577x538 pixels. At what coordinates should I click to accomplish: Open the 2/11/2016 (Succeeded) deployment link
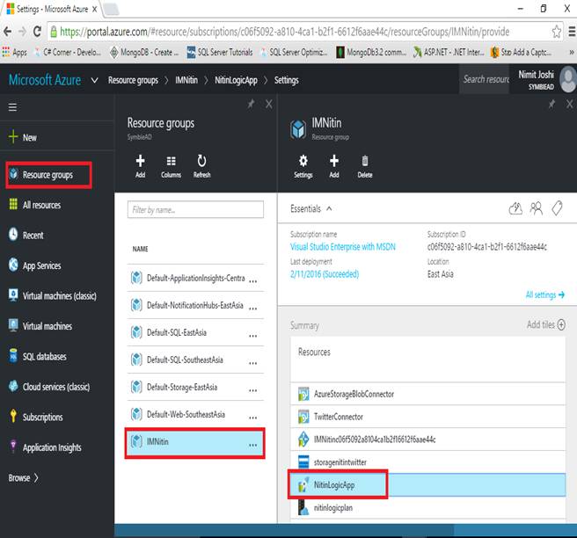[325, 274]
